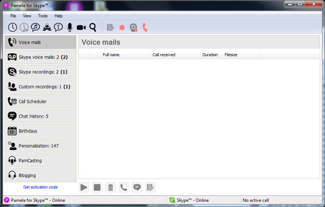
Task: Click the text bubble 'T' toolbar icon
Action: 58,27
